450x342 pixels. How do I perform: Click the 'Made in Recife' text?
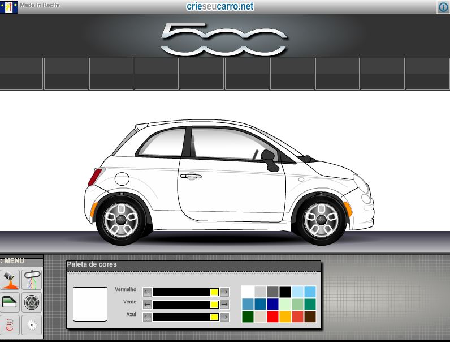(40, 5)
